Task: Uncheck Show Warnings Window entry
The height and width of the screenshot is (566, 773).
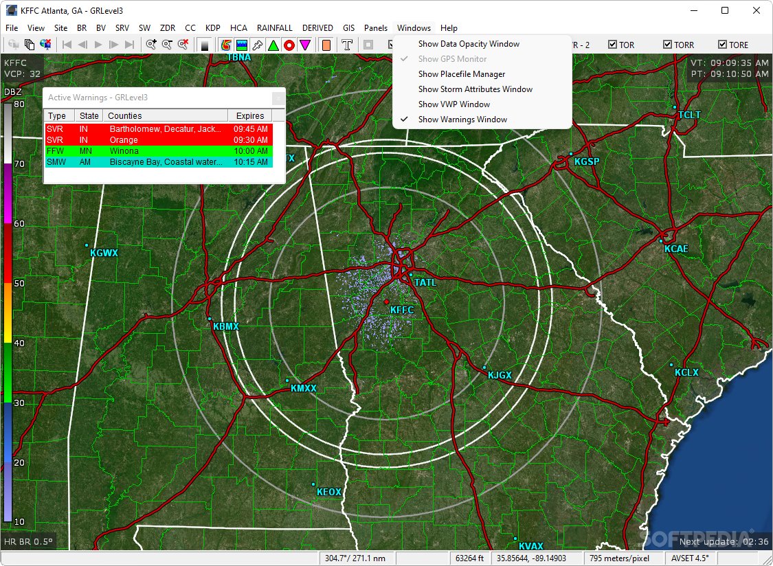Action: (482, 120)
